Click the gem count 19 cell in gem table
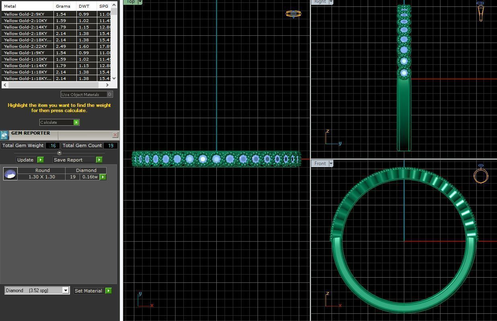The width and height of the screenshot is (497, 321). click(72, 177)
